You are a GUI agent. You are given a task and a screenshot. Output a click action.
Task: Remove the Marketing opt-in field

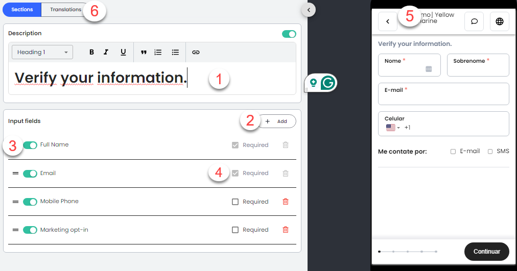(x=286, y=230)
